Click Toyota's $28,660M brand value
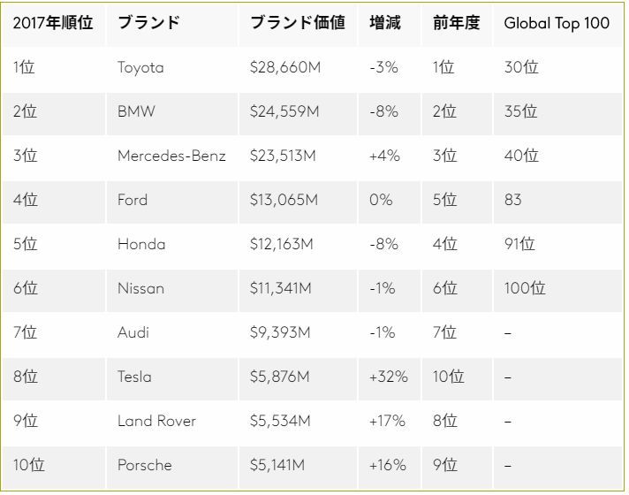Screen dimensions: 629x495 tap(285, 68)
